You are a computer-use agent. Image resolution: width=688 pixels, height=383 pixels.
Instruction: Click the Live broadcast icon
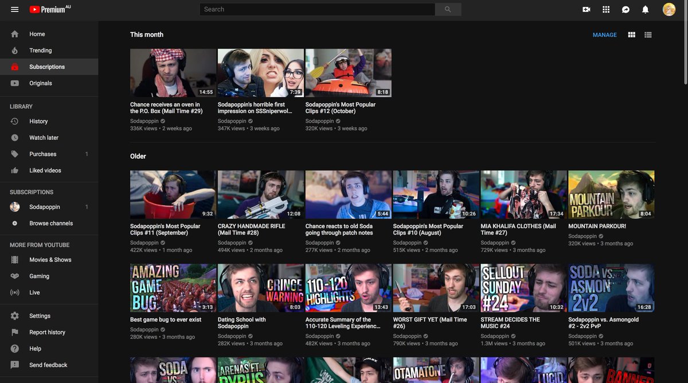15,292
